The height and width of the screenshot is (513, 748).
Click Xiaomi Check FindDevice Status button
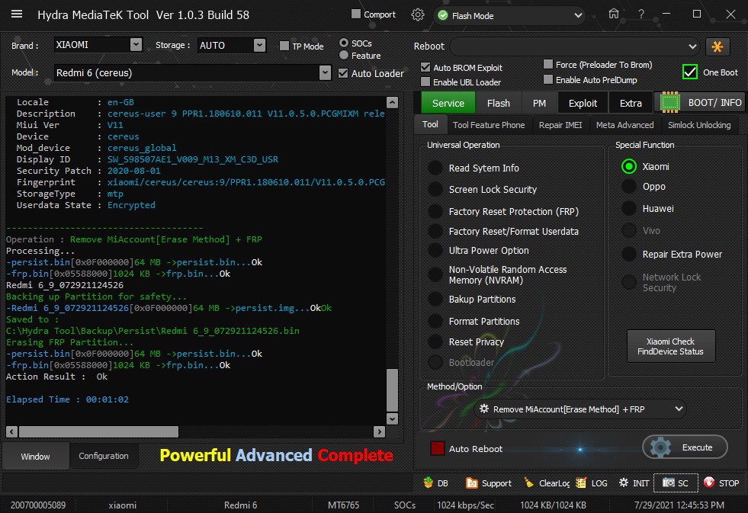coord(670,346)
